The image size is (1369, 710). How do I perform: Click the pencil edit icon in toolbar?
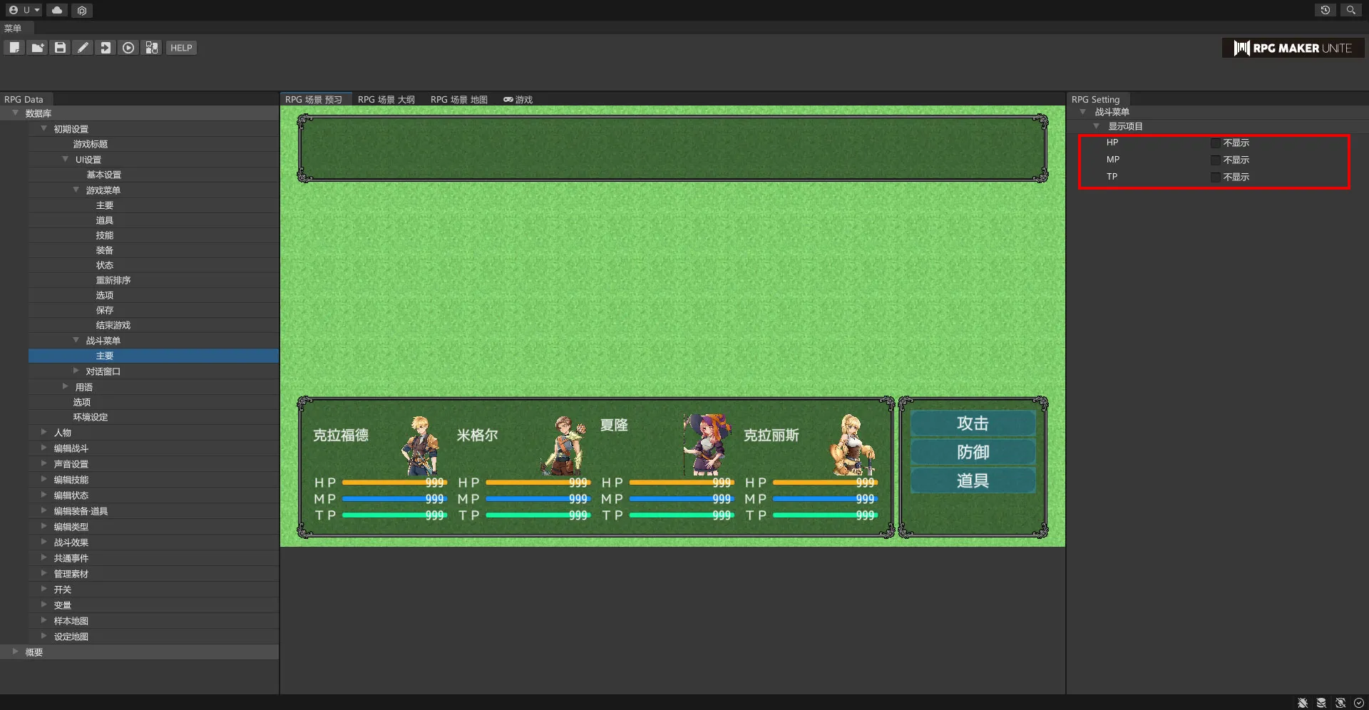83,48
